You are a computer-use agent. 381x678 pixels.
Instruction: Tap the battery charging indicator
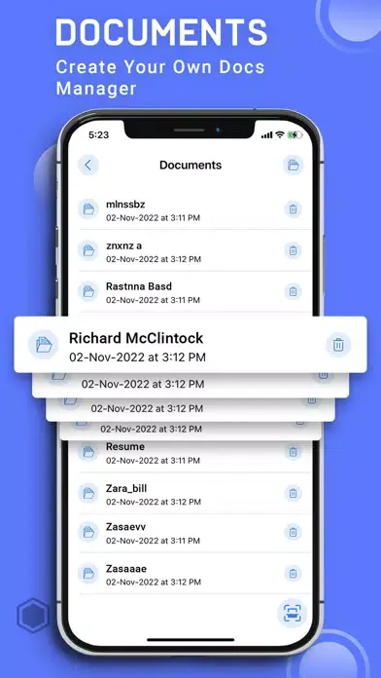click(295, 134)
